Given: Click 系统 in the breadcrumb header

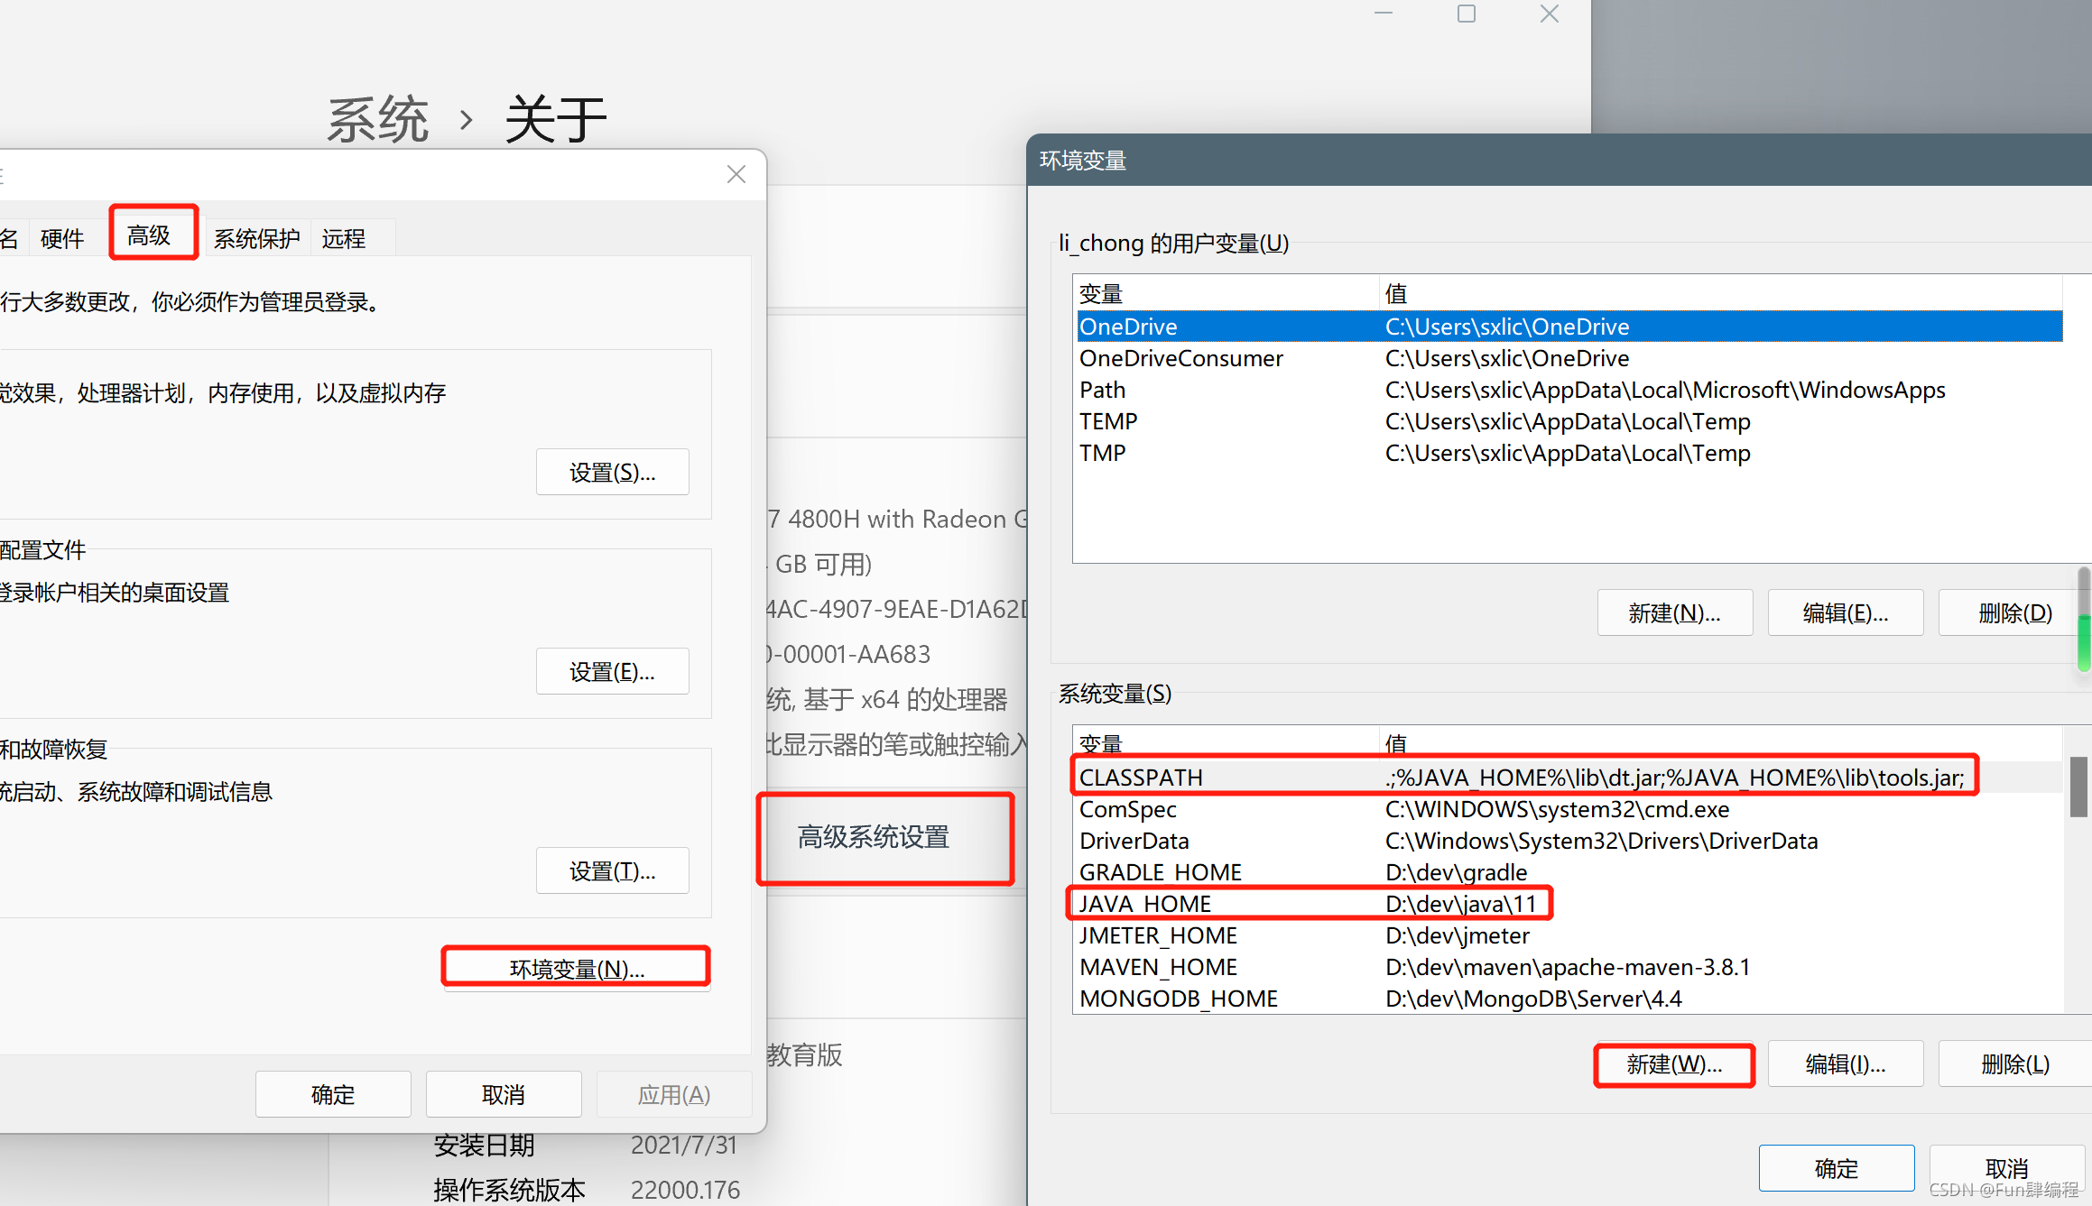Looking at the screenshot, I should click(x=376, y=120).
